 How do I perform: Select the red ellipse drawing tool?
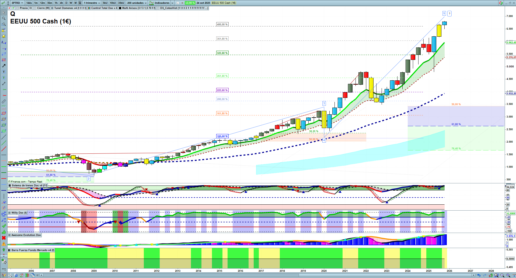[4, 113]
